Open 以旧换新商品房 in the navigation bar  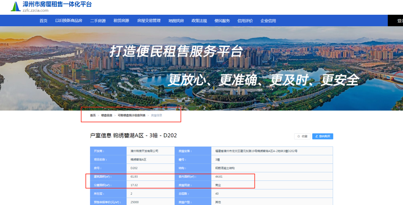point(69,21)
